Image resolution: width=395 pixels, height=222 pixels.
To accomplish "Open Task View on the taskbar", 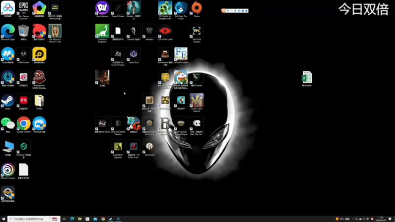I will point(64,219).
